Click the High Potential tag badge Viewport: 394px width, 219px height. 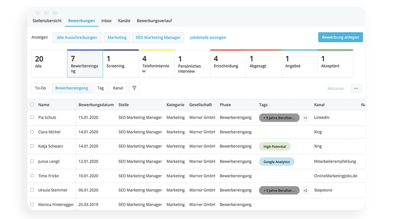(x=275, y=146)
